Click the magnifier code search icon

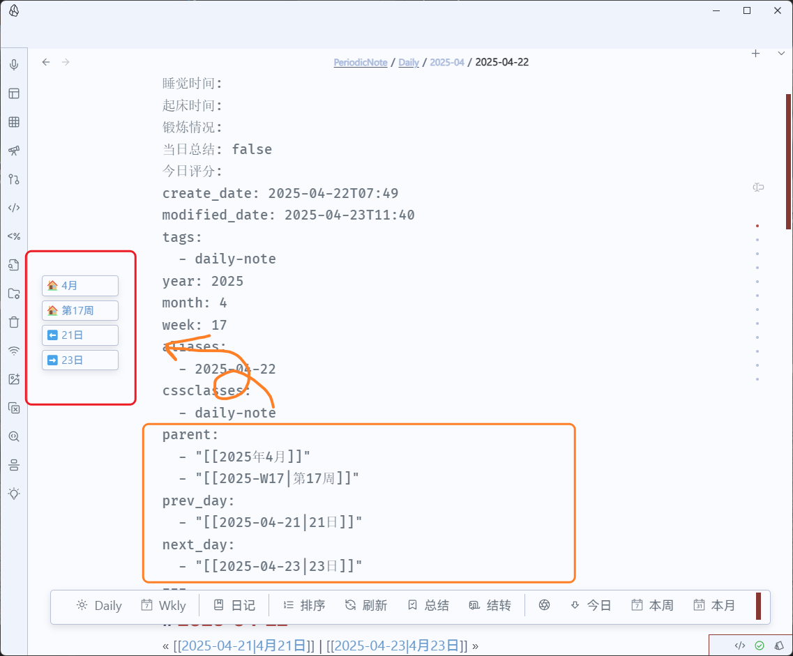coord(14,436)
